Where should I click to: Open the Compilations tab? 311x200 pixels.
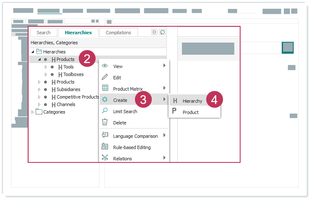click(x=118, y=33)
